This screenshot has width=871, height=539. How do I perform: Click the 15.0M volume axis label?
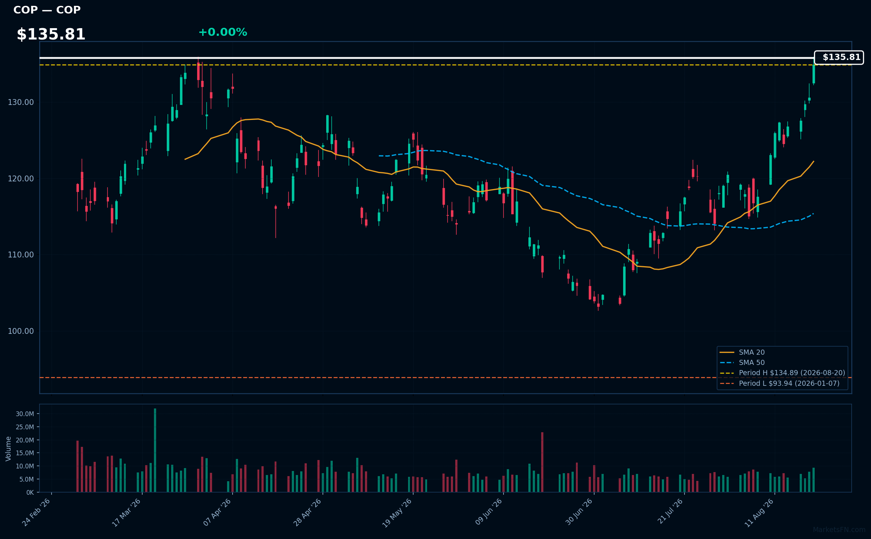[x=25, y=453]
